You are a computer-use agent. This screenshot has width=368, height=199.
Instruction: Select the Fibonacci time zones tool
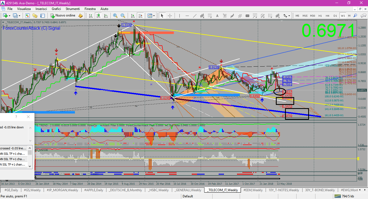pyautogui.click(x=270, y=16)
